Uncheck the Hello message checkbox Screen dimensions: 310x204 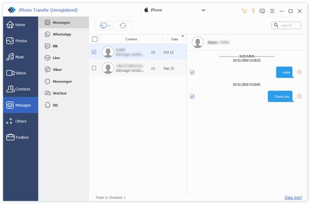click(192, 72)
